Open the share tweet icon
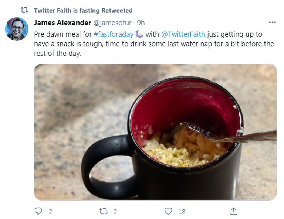This screenshot has width=284, height=219. click(x=233, y=211)
